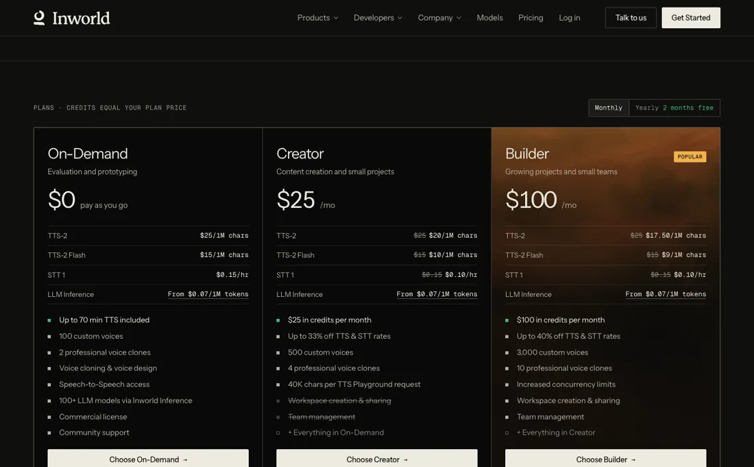Click '500 custom voices' feature

click(320, 352)
